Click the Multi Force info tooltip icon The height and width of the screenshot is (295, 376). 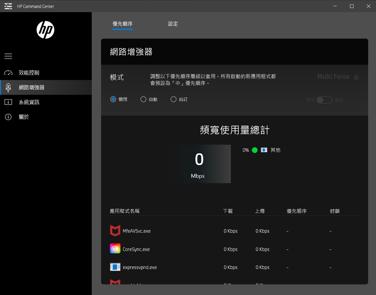pyautogui.click(x=356, y=77)
